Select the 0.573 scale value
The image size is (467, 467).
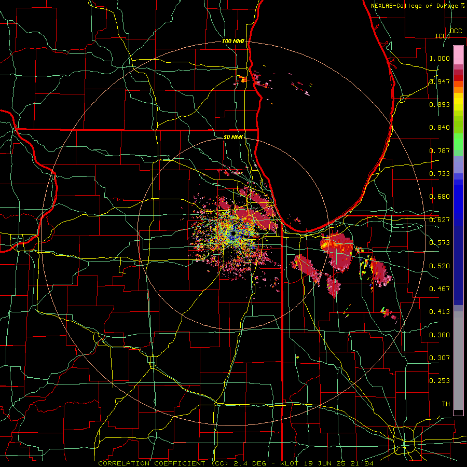pyautogui.click(x=439, y=243)
